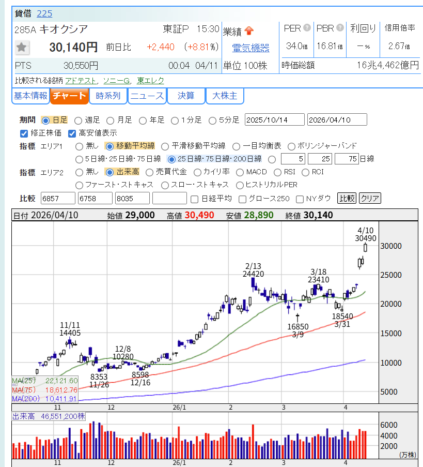Select the 日足 period radio button
This screenshot has height=467, width=423.
45,120
